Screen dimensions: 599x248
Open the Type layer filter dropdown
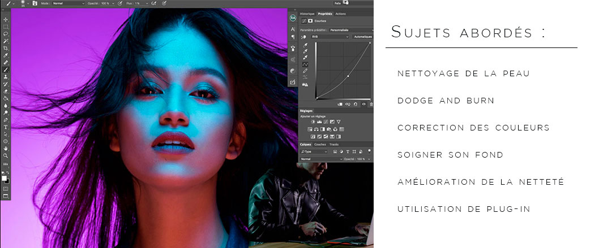pos(314,151)
